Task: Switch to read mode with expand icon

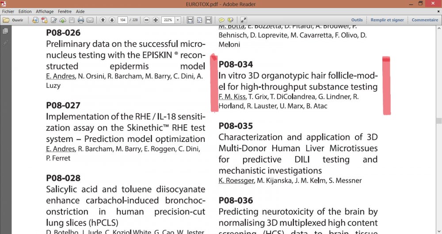Action: 244,20
